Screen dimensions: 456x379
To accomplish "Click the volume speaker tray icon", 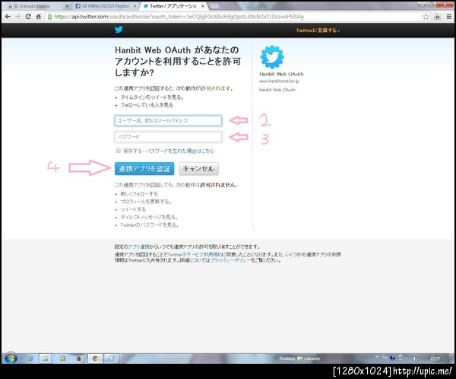I will pyautogui.click(x=416, y=358).
